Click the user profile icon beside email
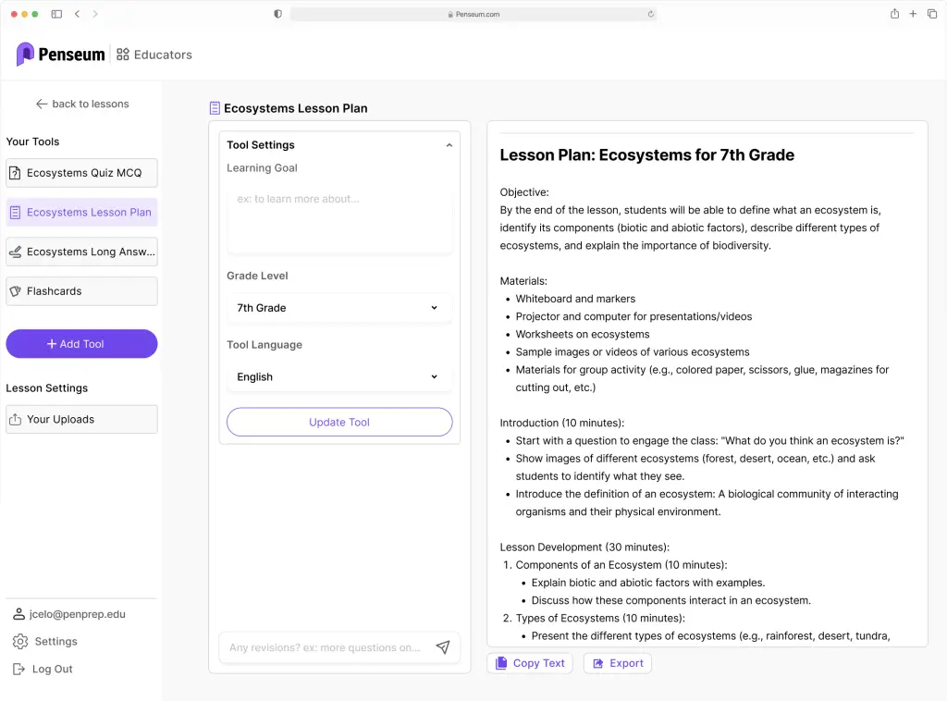Screen dimensions: 947x701 (x=19, y=614)
